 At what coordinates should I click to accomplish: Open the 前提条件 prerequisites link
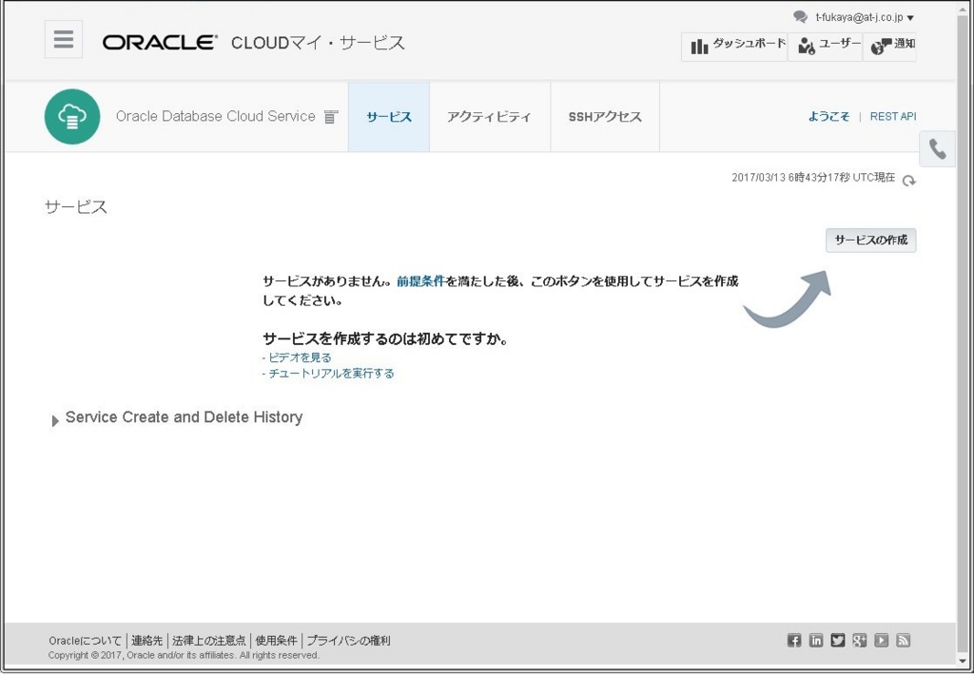coord(420,281)
